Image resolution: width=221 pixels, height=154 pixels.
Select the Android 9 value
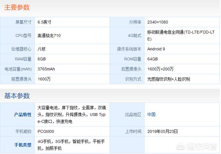[156, 49]
